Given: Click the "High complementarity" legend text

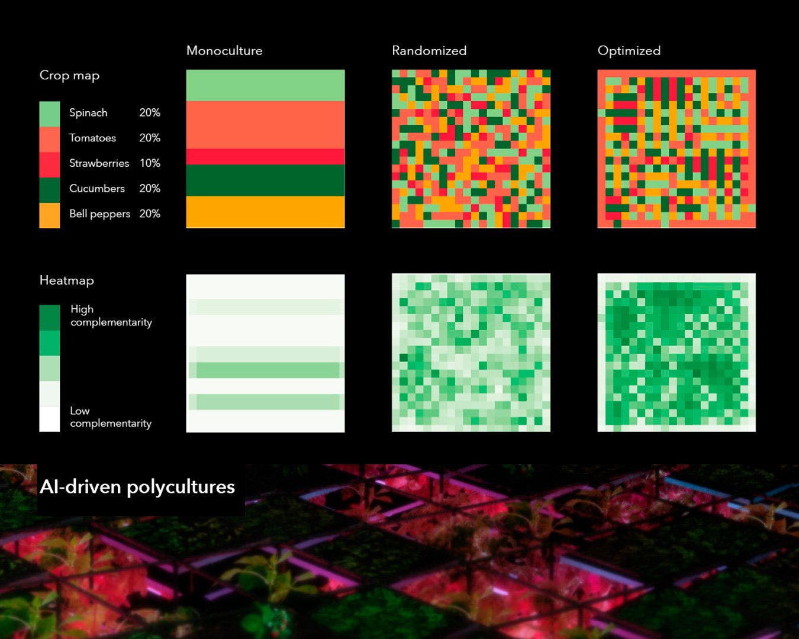Looking at the screenshot, I should pyautogui.click(x=111, y=315).
